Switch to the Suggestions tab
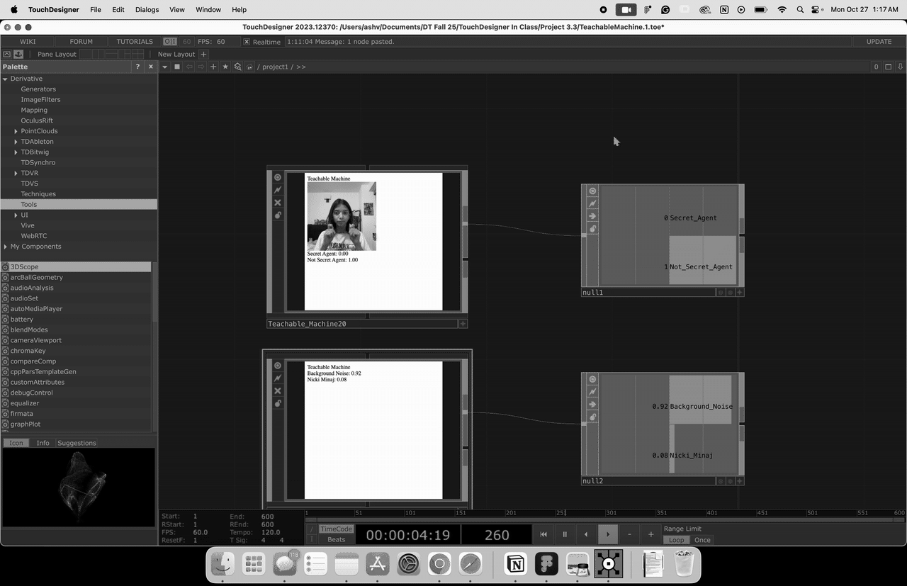The height and width of the screenshot is (586, 907). pos(77,443)
